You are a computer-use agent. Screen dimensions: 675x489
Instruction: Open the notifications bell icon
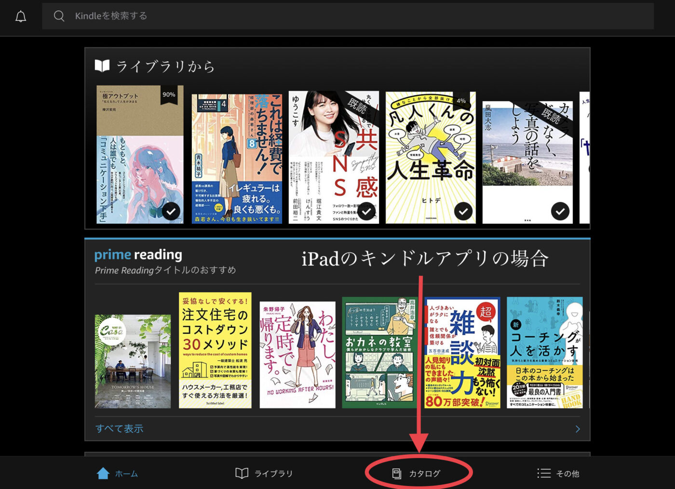click(x=21, y=16)
